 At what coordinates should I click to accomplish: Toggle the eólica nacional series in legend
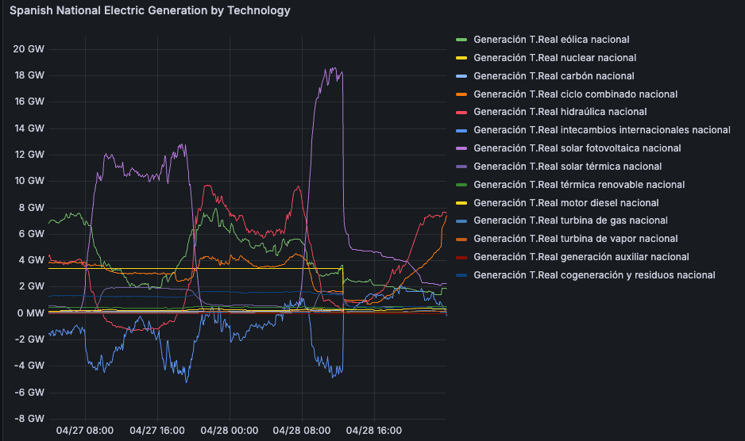550,39
